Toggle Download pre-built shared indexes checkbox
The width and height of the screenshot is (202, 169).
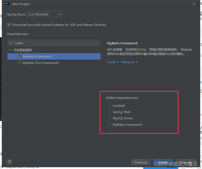9,25
